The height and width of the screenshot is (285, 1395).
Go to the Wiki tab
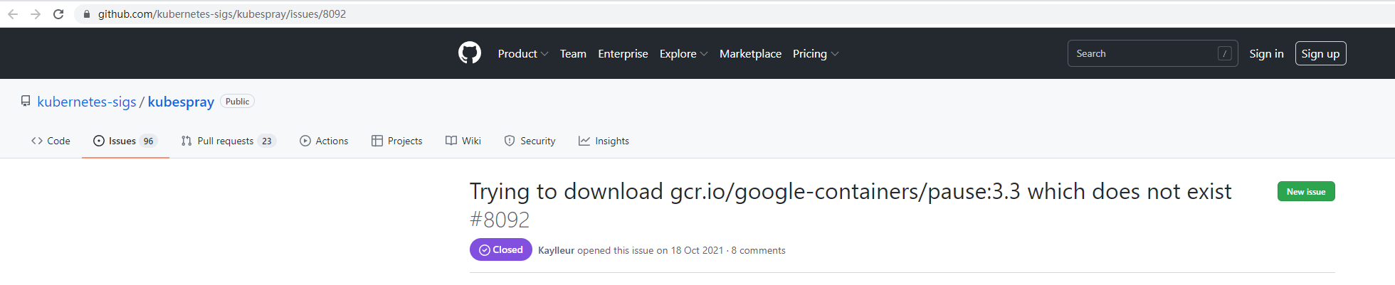point(463,141)
